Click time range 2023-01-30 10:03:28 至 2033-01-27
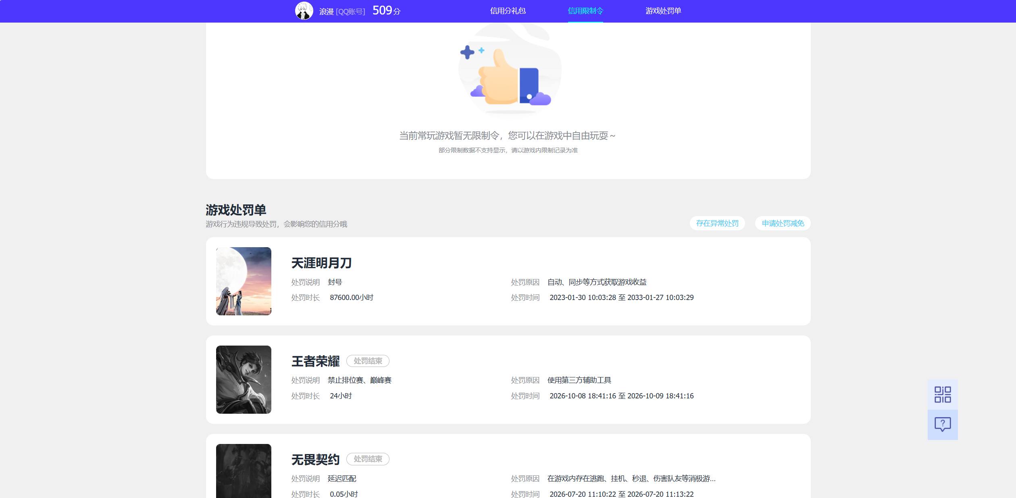Image resolution: width=1016 pixels, height=498 pixels. click(622, 298)
